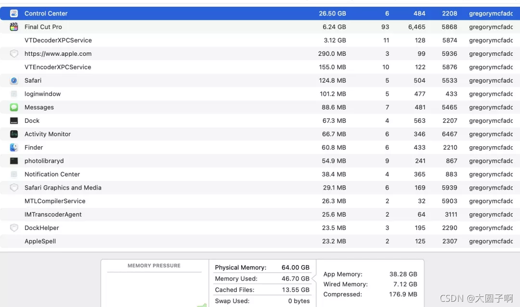Click PID 3111 in IMTranscoderAgent row

[x=451, y=215]
